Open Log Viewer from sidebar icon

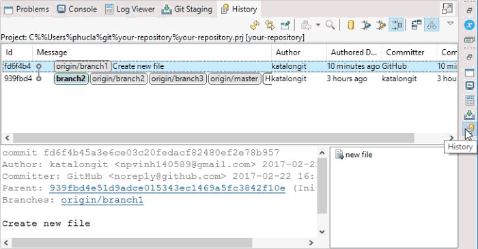(470, 100)
